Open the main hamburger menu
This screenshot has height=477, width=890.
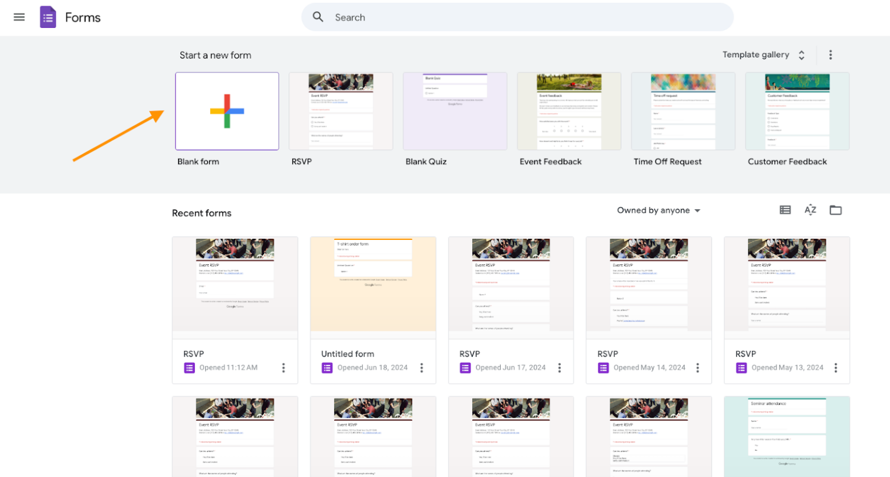click(x=19, y=17)
